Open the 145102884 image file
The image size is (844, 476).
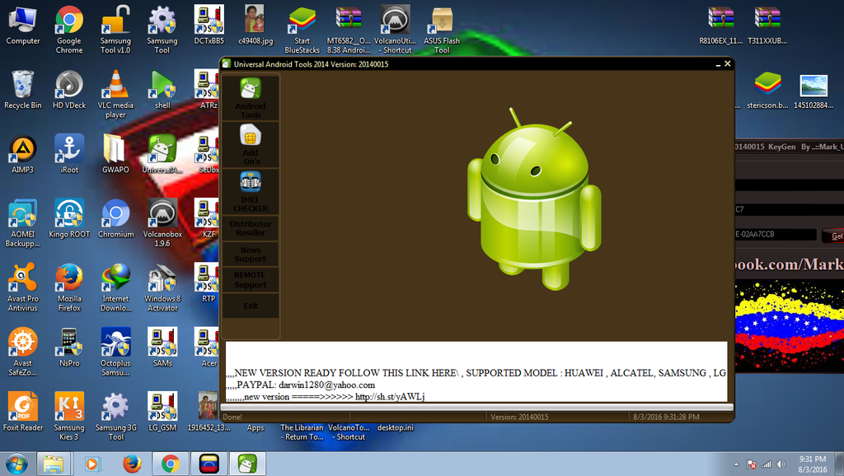pyautogui.click(x=814, y=90)
